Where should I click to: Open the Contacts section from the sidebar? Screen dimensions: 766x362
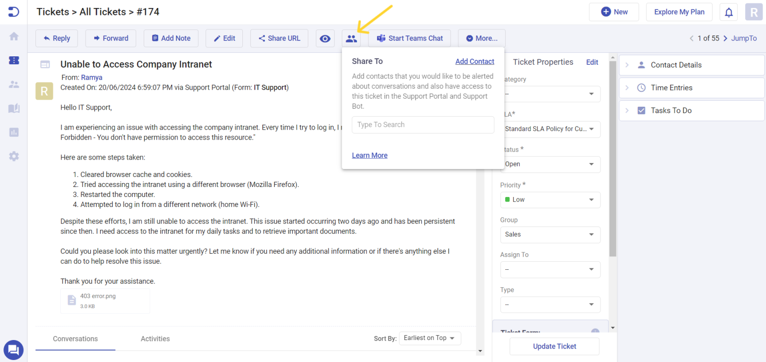click(x=13, y=84)
